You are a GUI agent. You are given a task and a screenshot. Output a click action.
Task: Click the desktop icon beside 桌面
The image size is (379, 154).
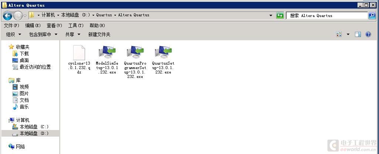(15, 60)
